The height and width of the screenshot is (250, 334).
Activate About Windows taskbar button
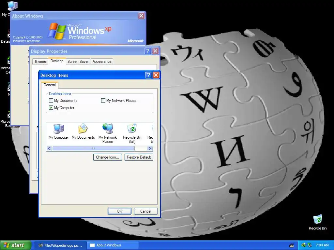[x=113, y=245]
